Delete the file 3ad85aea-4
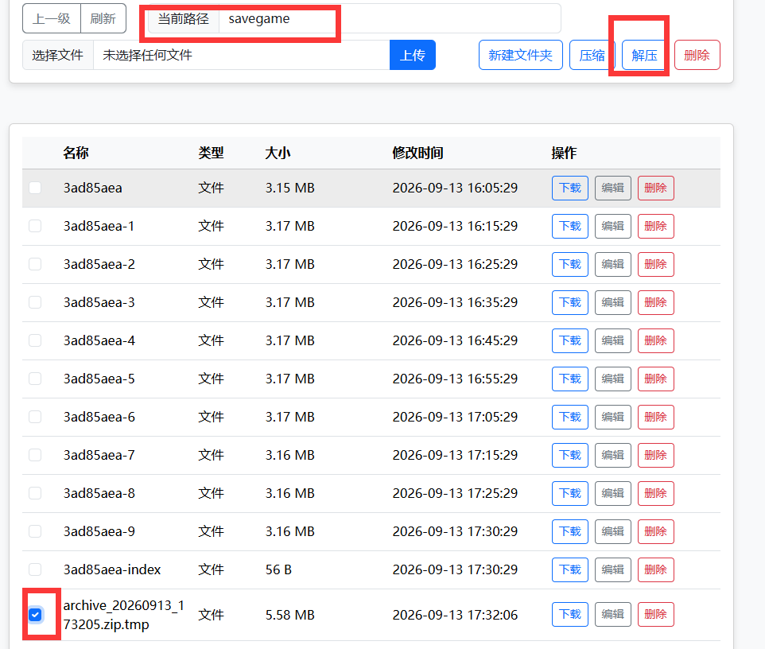The height and width of the screenshot is (649, 765). tap(656, 340)
